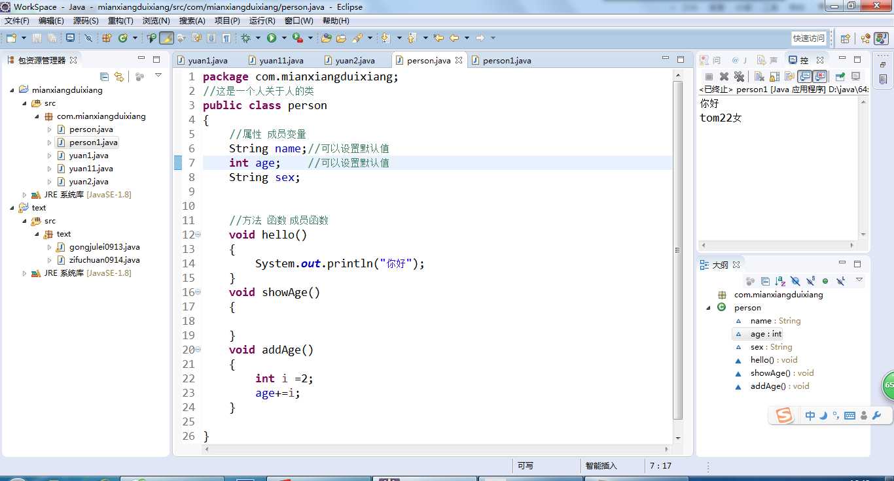Open the 窗口(W) menu

click(x=299, y=21)
